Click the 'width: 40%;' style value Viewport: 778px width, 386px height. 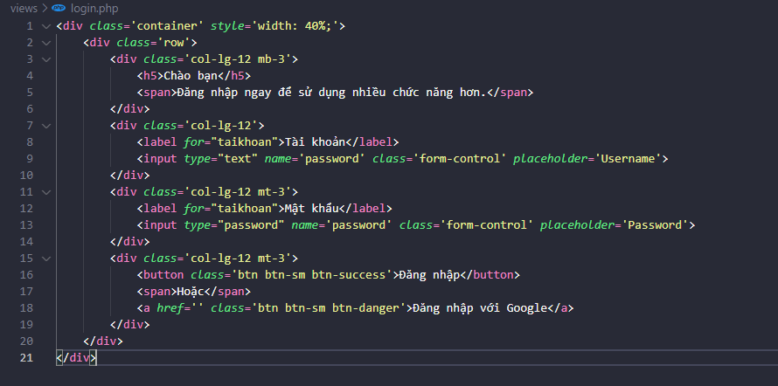296,25
